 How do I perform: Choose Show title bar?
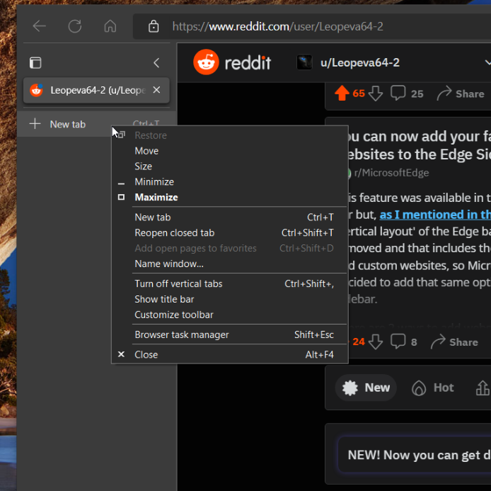pos(229,299)
